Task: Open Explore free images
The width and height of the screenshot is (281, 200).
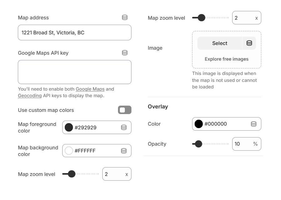Action: (x=226, y=59)
